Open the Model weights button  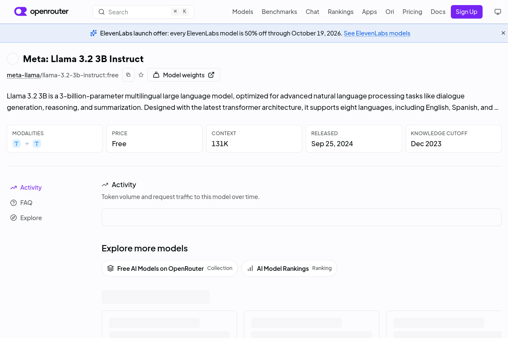[x=184, y=75]
